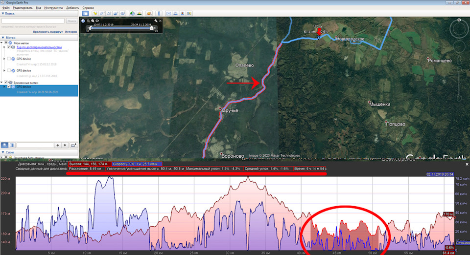Click the Новгородское place label on map
The height and width of the screenshot is (255, 470).
tap(351, 39)
